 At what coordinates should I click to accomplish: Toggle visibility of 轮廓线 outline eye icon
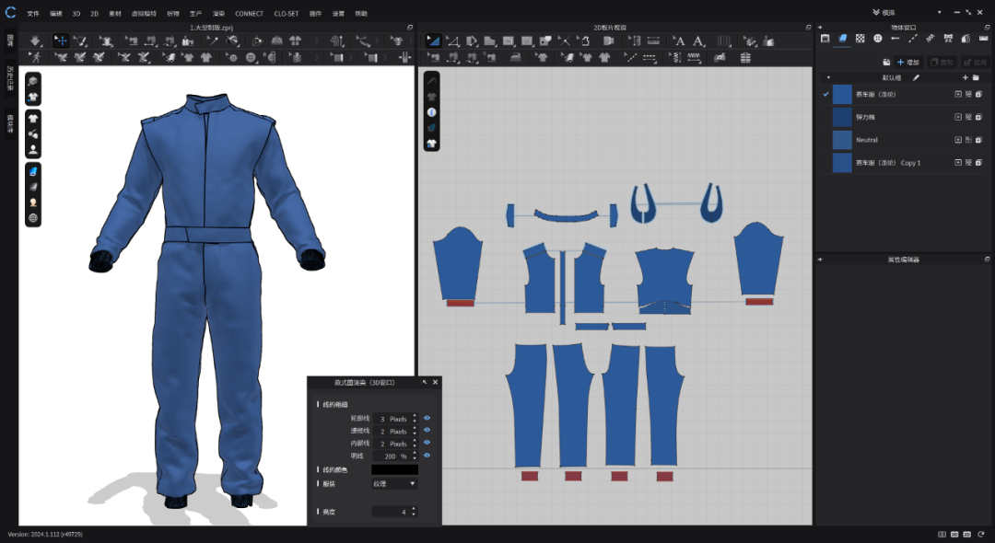[x=427, y=419]
